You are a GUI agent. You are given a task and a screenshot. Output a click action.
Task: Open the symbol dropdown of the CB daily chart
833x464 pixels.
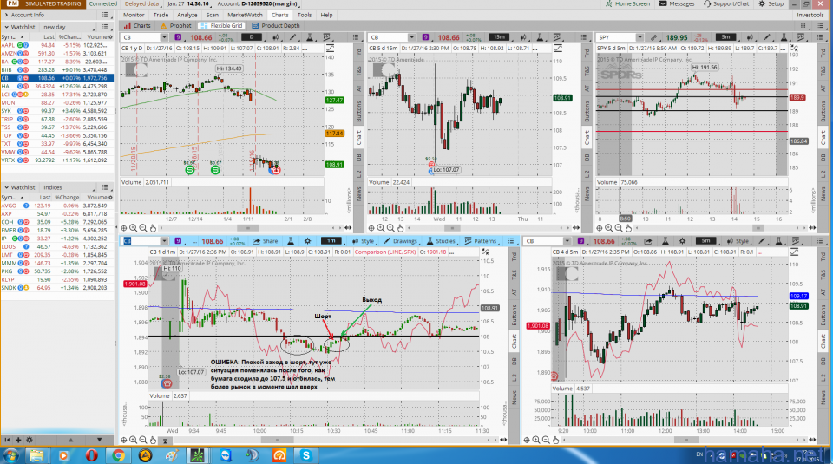coord(164,37)
